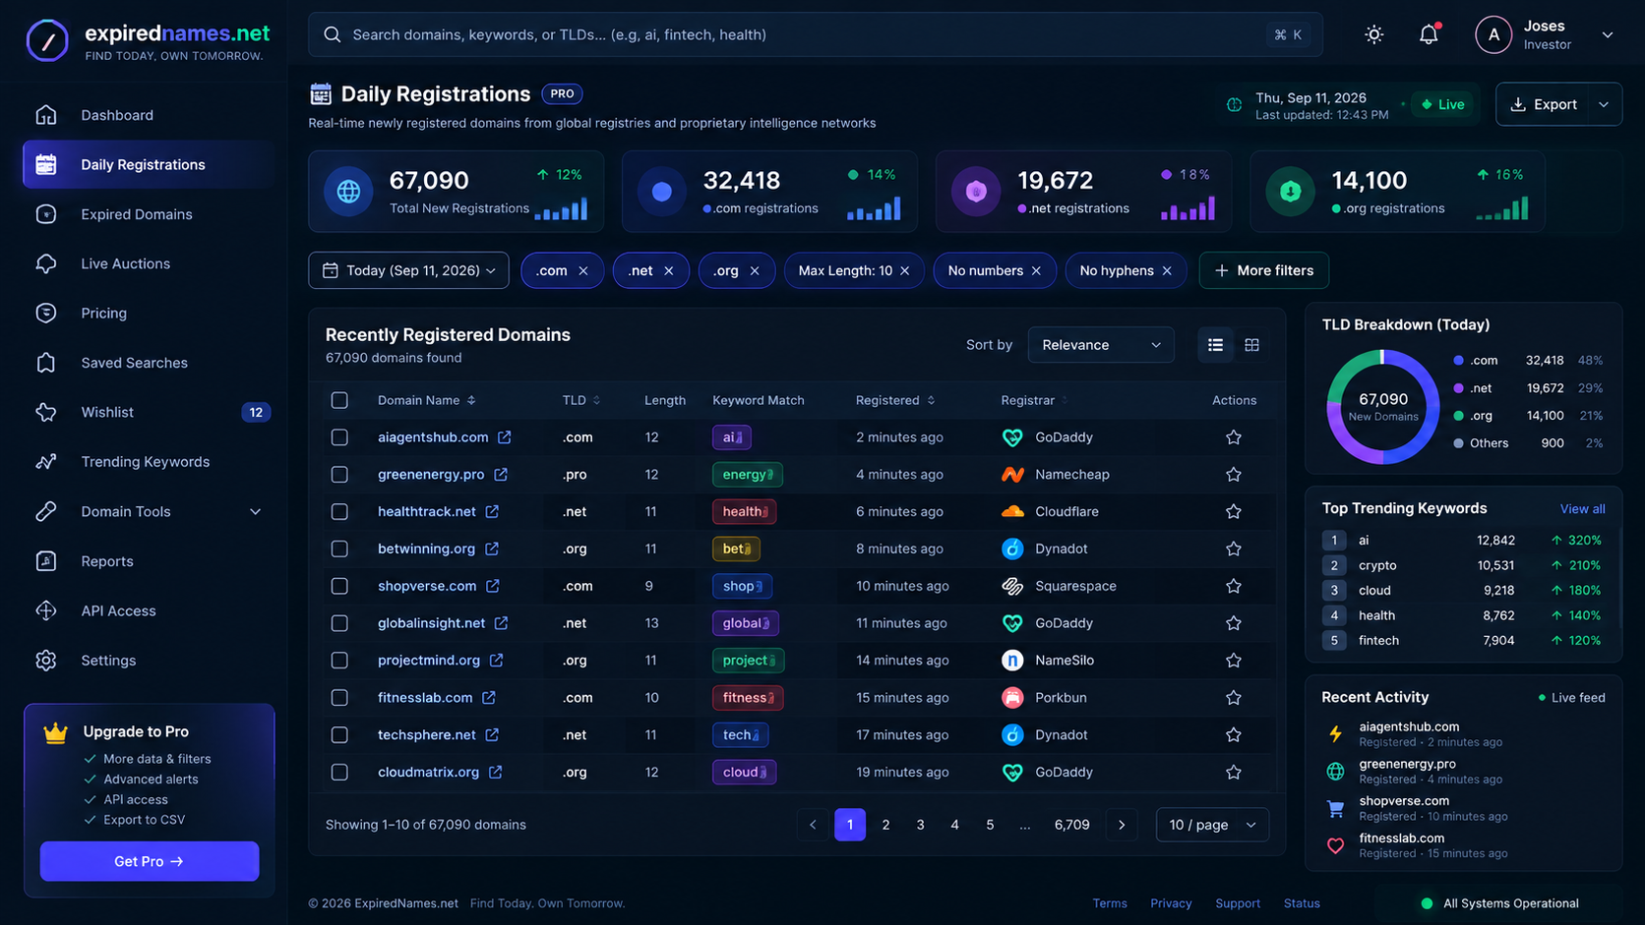Select the greenenergy.pro row checkbox
The height and width of the screenshot is (925, 1645).
click(x=339, y=475)
